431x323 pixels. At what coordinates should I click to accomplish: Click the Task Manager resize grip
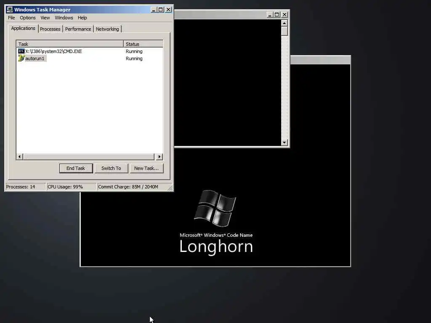click(x=170, y=188)
